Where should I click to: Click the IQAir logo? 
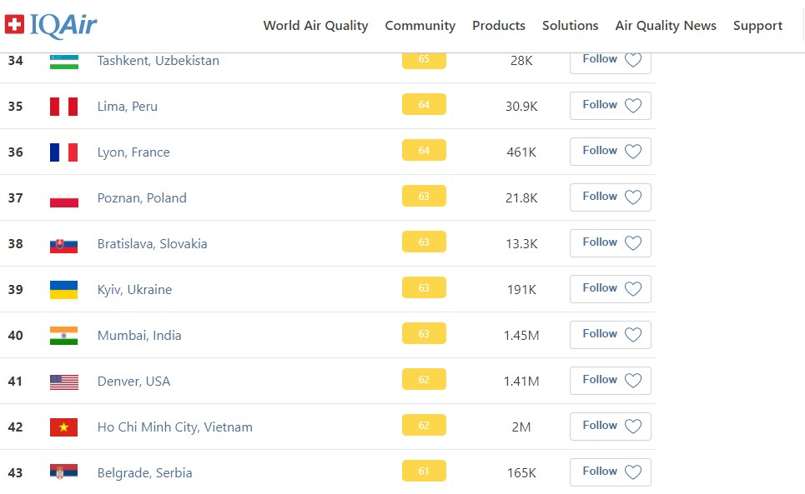pos(52,25)
